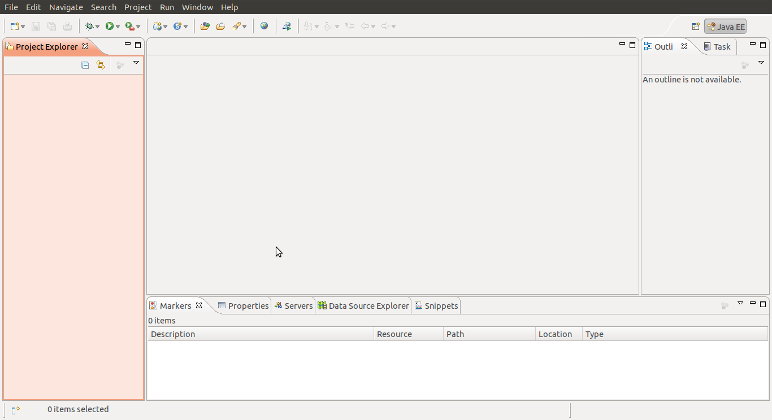The width and height of the screenshot is (772, 420).
Task: Open the New wizard icon
Action: pyautogui.click(x=15, y=26)
